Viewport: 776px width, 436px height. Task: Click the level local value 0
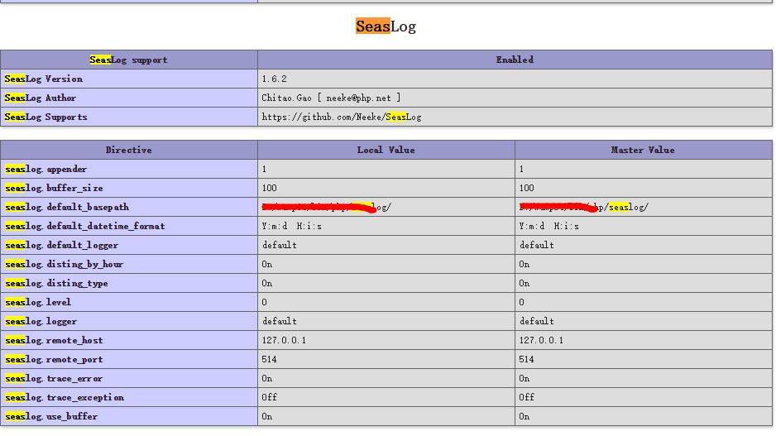[264, 302]
